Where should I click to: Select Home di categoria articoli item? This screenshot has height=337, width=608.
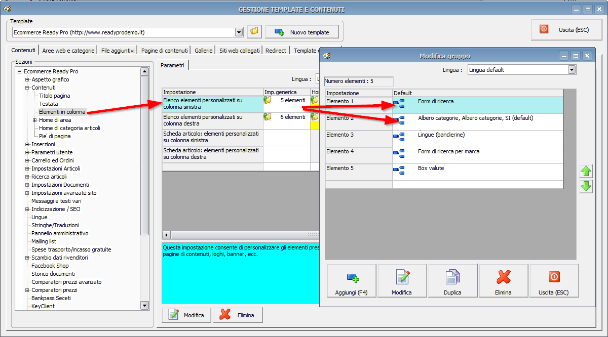click(x=69, y=128)
